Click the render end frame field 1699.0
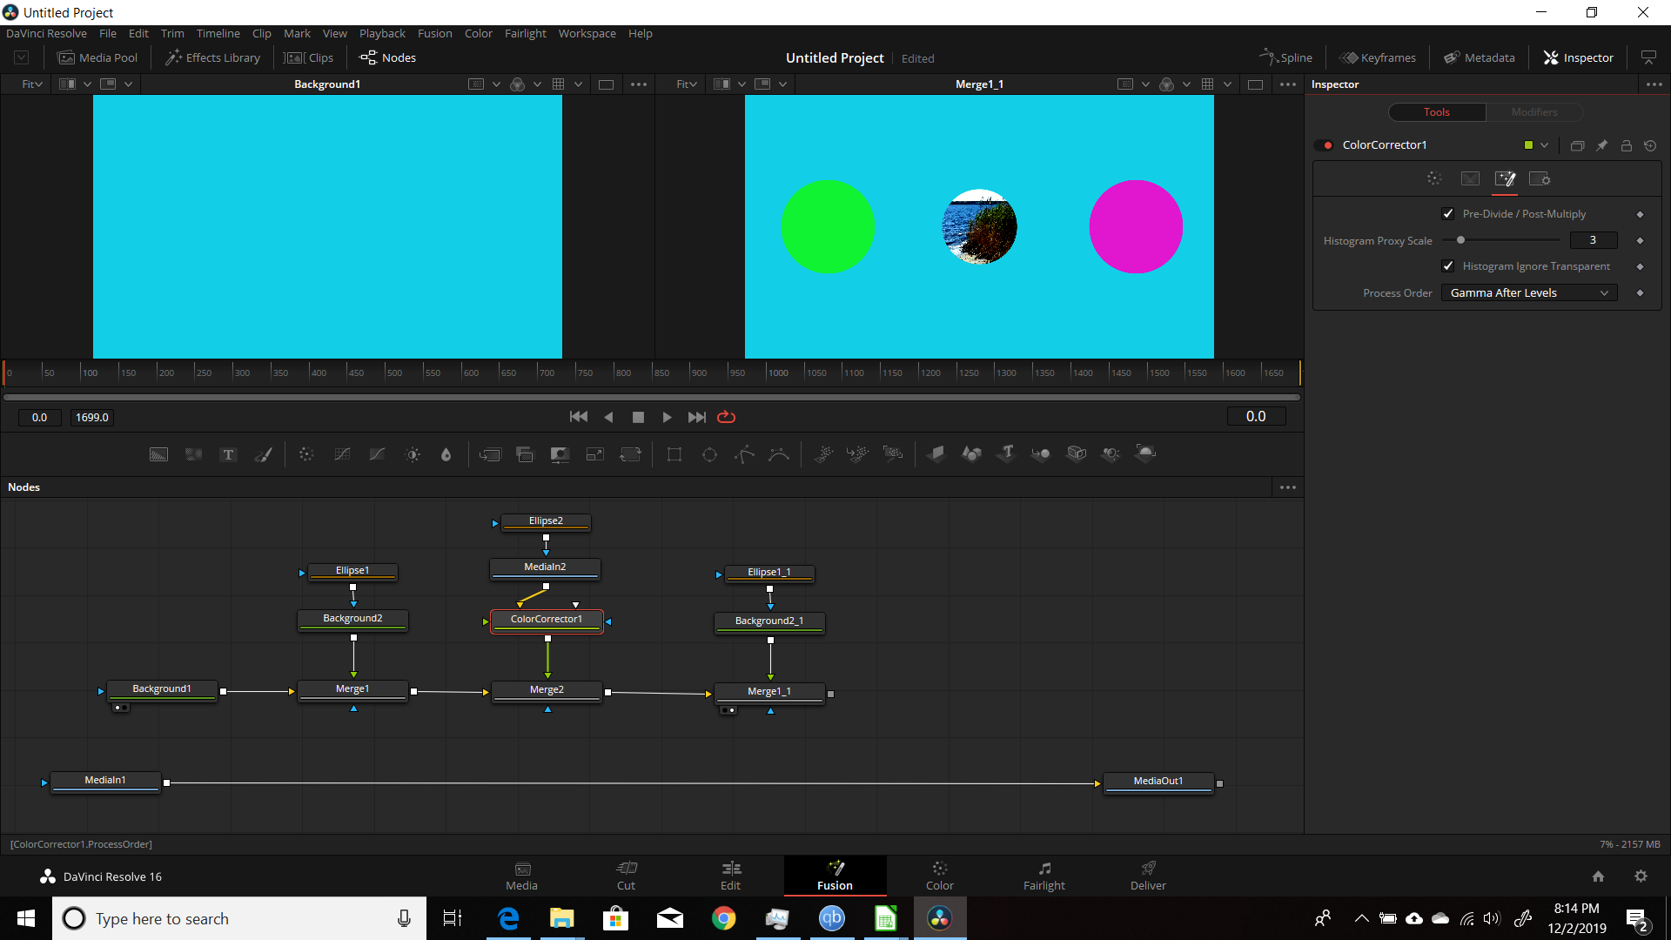 92,418
